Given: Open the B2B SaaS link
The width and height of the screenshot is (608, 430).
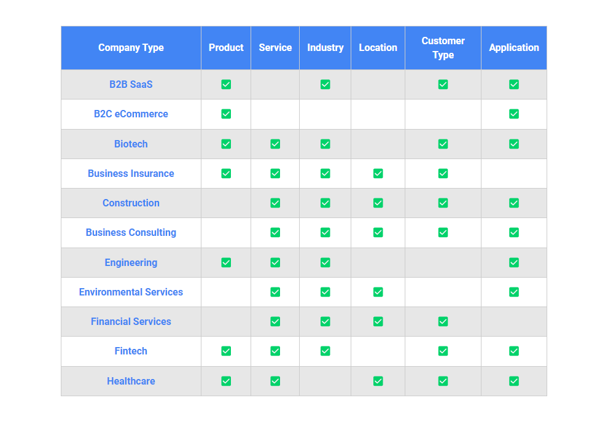Looking at the screenshot, I should click(131, 85).
